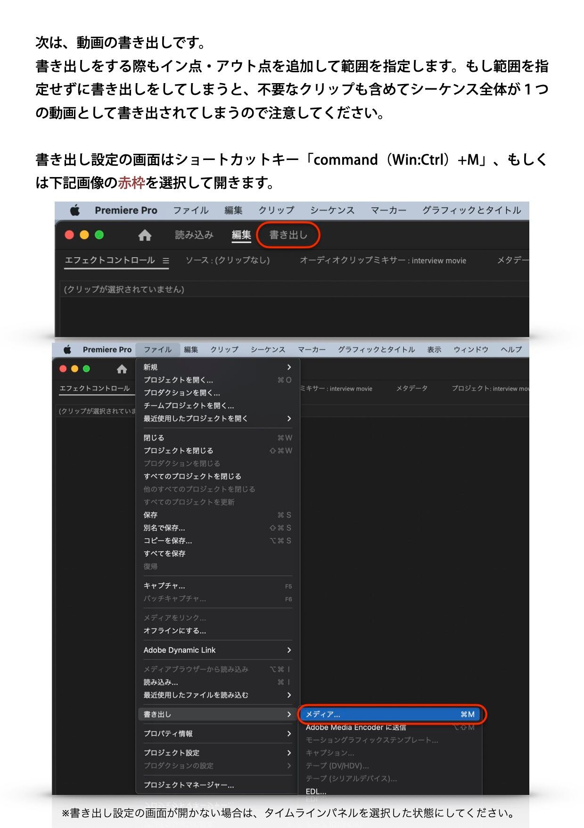Open the プロジェクト: interview movie panel tab
This screenshot has height=828, width=584.
point(490,389)
